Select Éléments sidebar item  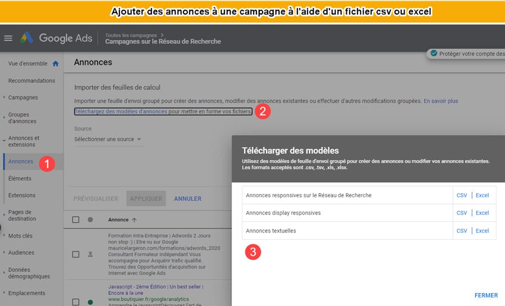click(x=20, y=179)
